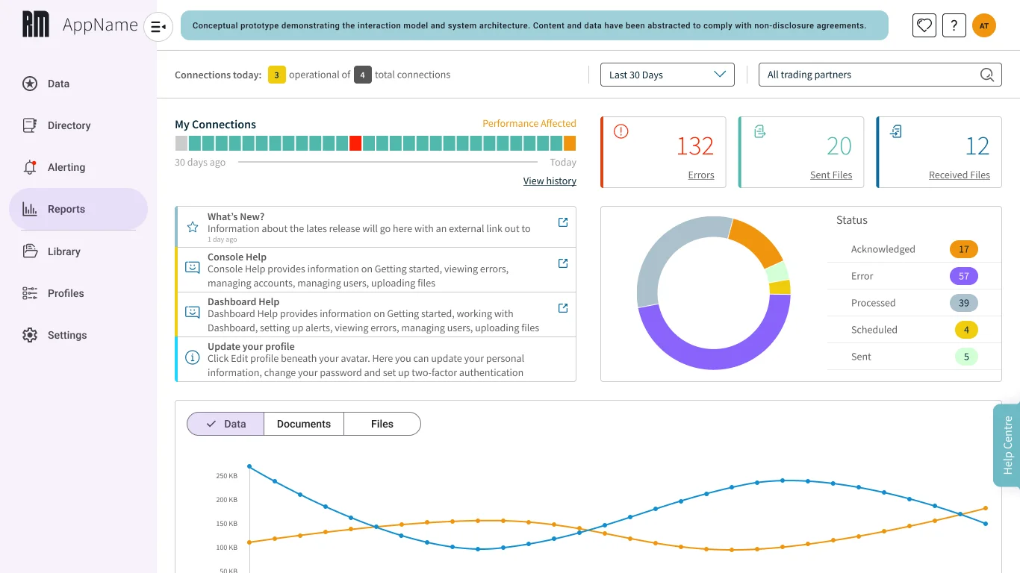Collapse the sidebar menu toggle icon

158,27
